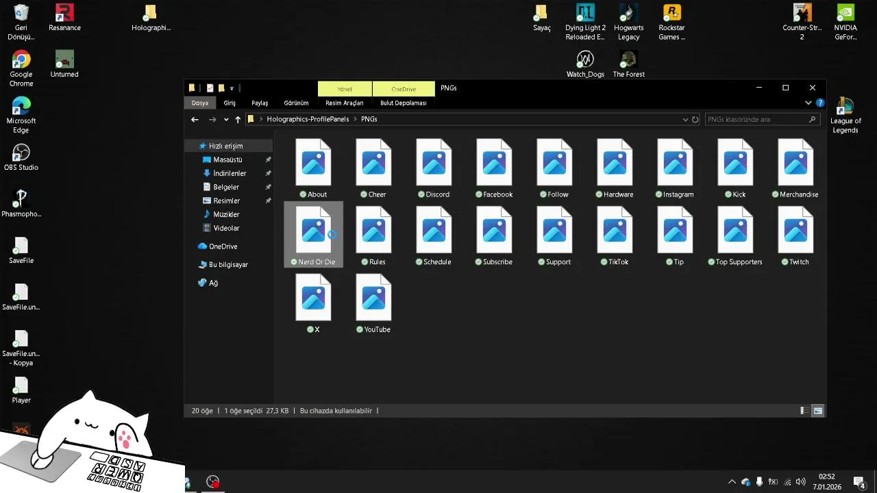Screen dimensions: 877x493
Task: Open the Giriş ribbon tab
Action: (230, 103)
